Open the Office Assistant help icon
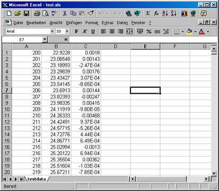 204,13
